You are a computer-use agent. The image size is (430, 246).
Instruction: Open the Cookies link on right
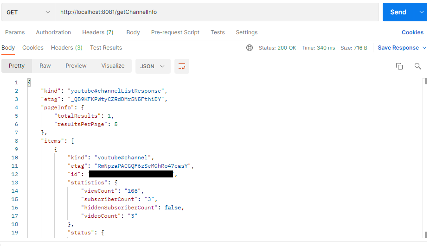tap(412, 32)
